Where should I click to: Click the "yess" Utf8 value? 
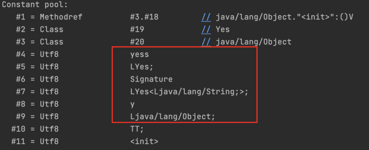click(x=139, y=55)
